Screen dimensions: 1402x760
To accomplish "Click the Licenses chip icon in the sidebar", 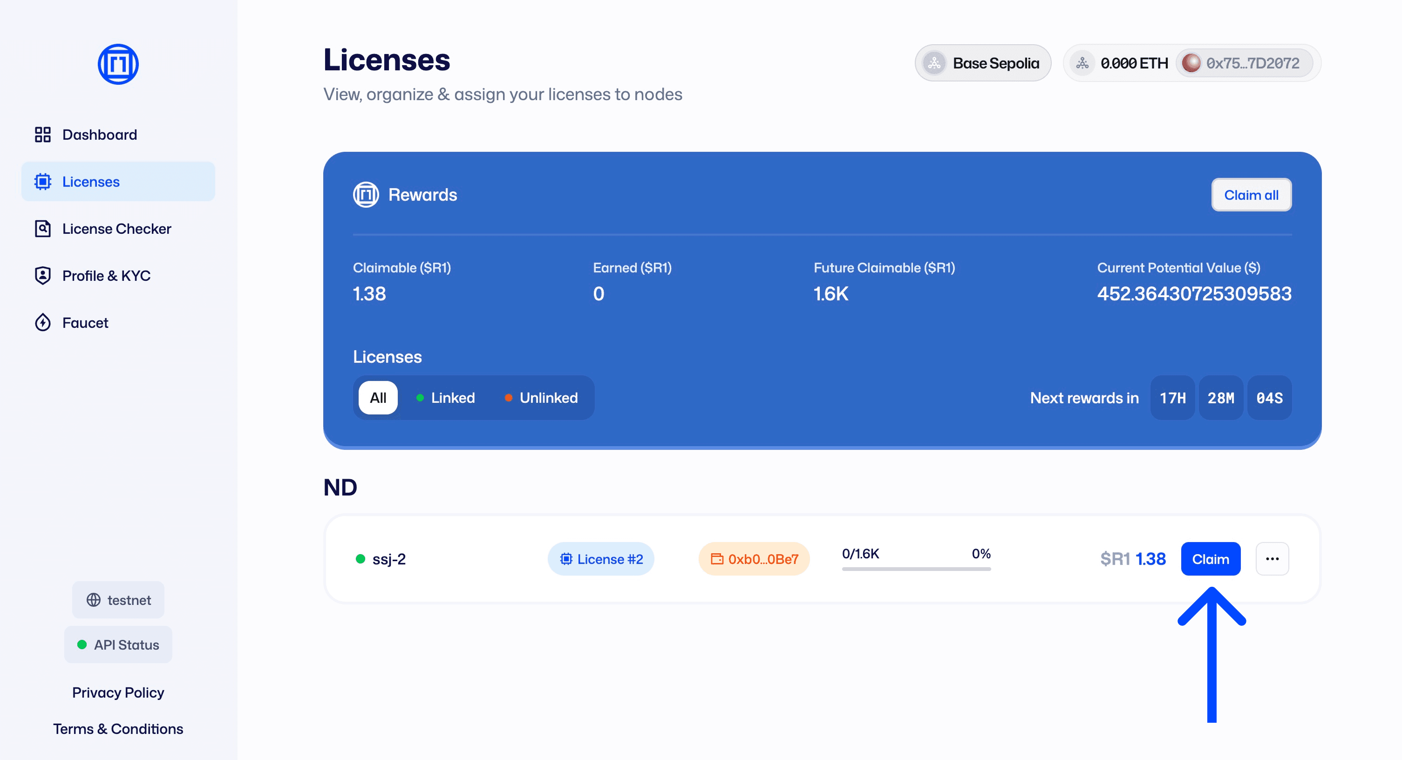I will click(x=42, y=182).
